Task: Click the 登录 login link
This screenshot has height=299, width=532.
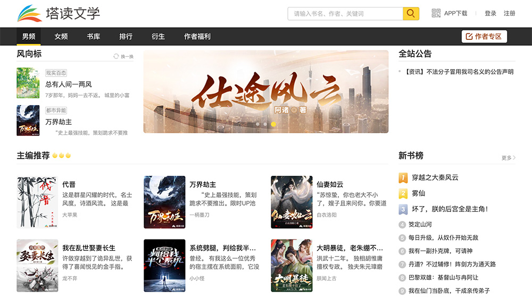Action: pyautogui.click(x=491, y=13)
